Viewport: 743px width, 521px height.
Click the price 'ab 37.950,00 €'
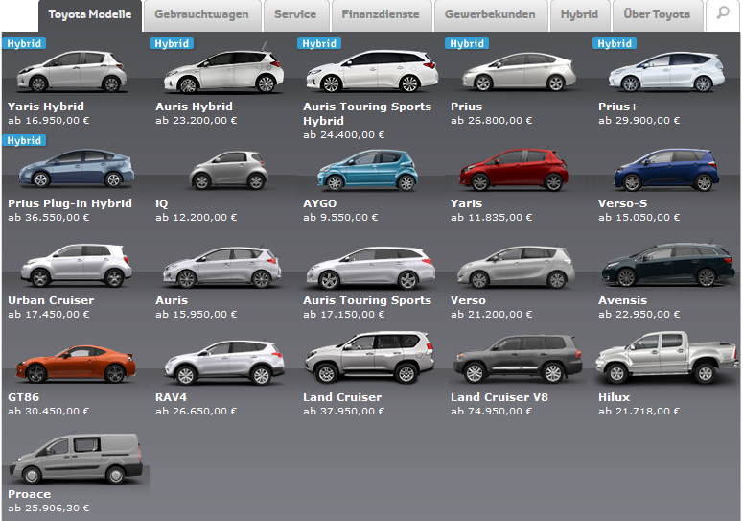(x=344, y=412)
